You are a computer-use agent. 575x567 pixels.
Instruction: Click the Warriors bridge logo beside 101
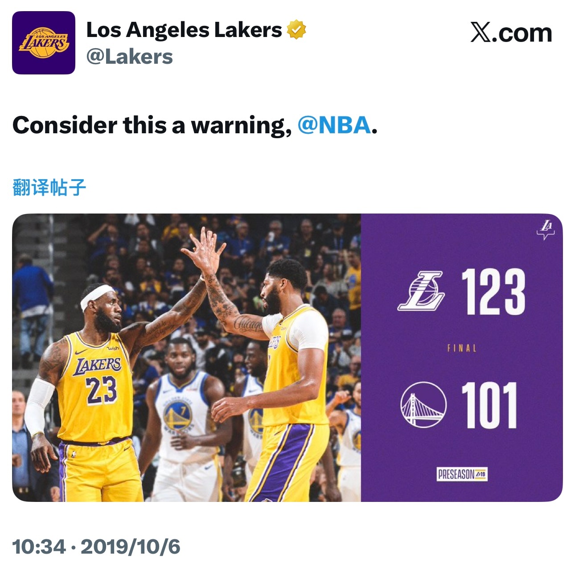click(x=423, y=404)
